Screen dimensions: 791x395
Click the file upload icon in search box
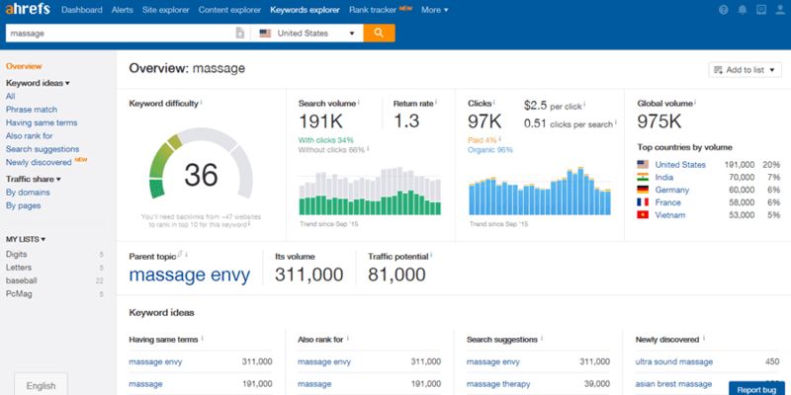pyautogui.click(x=240, y=33)
